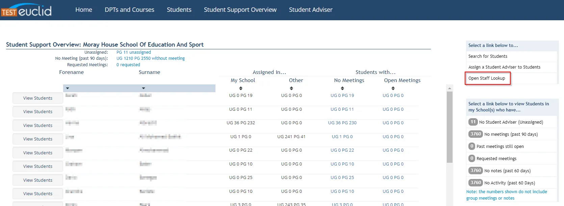This screenshot has height=206, width=564.
Task: Open Student Support Overview menu
Action: 240,10
